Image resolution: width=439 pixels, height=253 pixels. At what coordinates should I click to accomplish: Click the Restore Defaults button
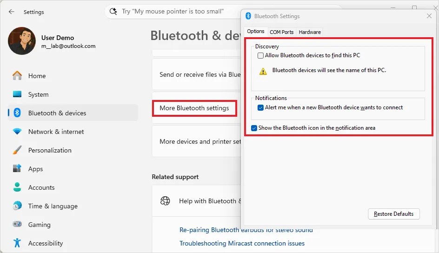(393, 214)
